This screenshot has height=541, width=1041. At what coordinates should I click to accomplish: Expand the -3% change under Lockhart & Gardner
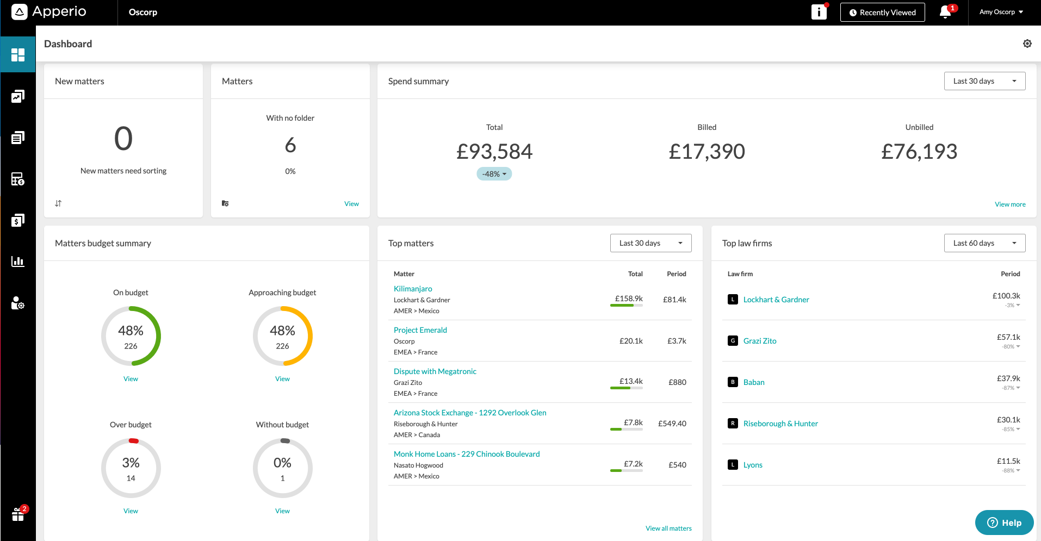pyautogui.click(x=1012, y=306)
